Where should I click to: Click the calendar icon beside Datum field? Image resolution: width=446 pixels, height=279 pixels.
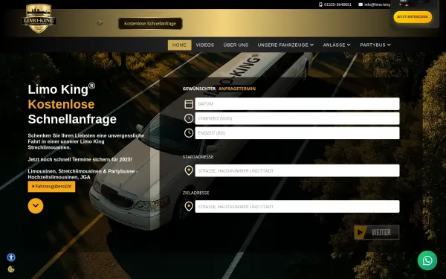pyautogui.click(x=189, y=104)
